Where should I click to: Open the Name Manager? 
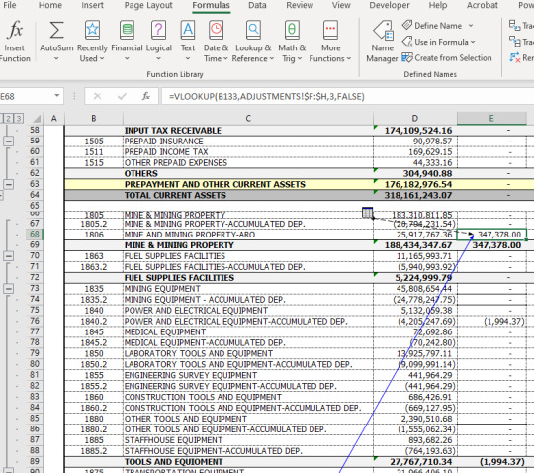(382, 41)
